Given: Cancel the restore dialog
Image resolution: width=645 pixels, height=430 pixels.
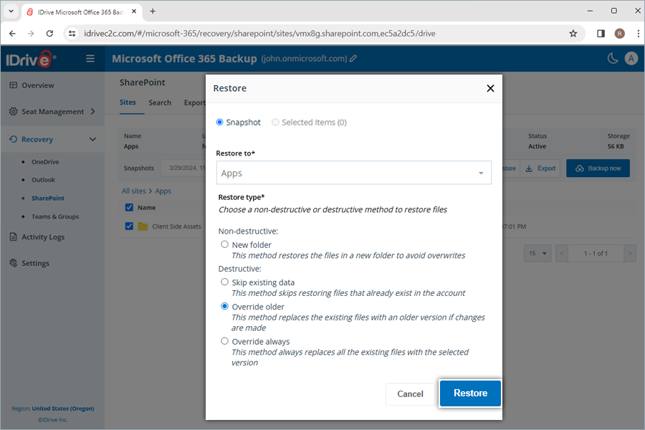Looking at the screenshot, I should click(409, 393).
